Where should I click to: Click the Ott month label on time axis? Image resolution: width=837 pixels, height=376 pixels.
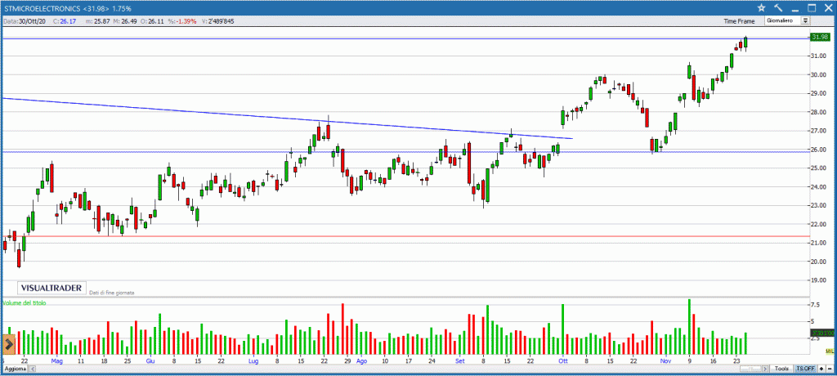[x=562, y=360]
